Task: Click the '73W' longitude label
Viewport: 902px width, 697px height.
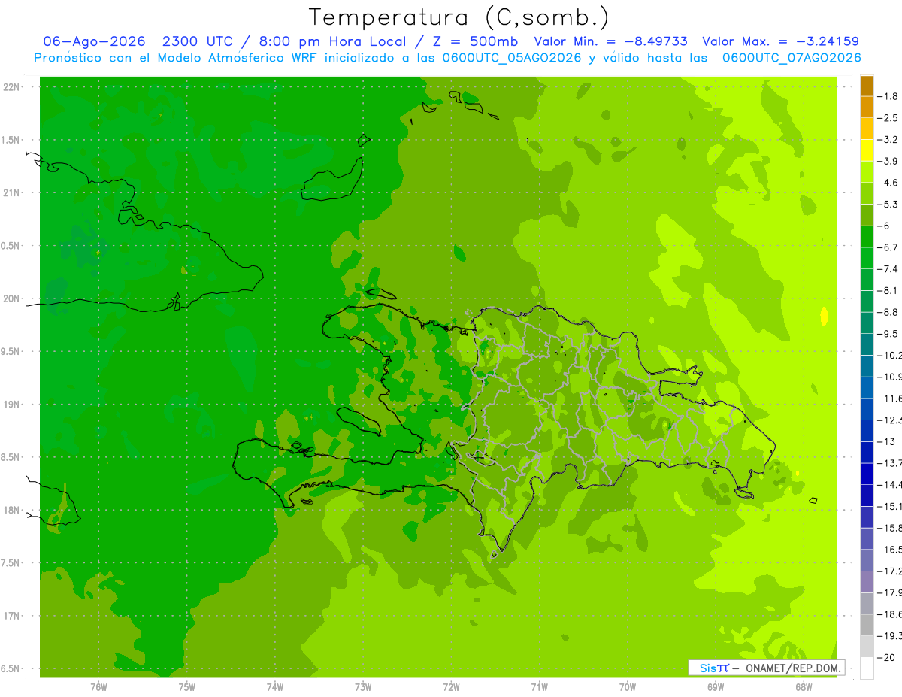Action: (x=363, y=687)
